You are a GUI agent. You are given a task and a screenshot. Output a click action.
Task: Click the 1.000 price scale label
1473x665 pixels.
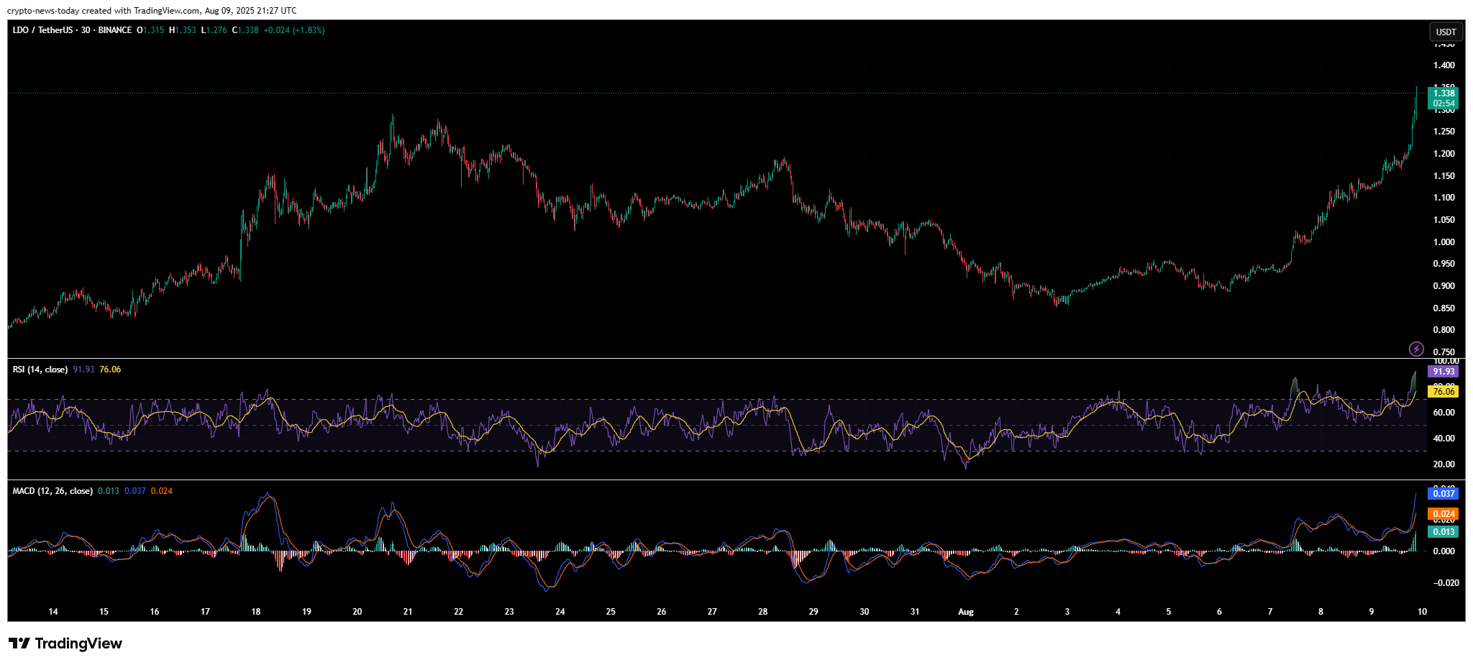point(1444,242)
